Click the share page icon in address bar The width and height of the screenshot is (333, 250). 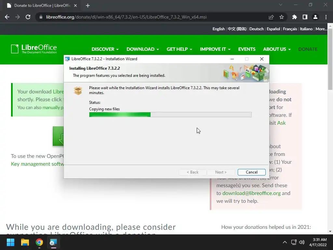click(271, 17)
